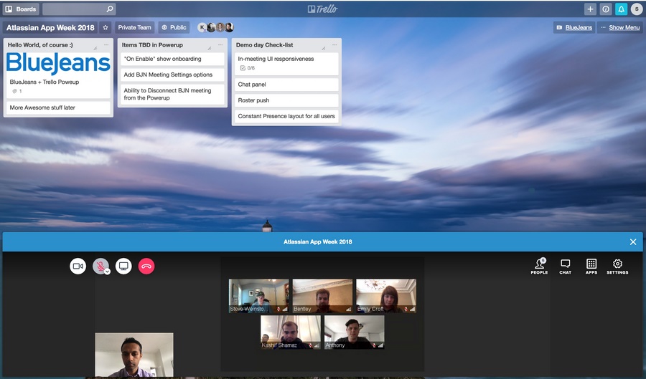Click the search magnifier icon
The image size is (646, 379).
tap(110, 9)
